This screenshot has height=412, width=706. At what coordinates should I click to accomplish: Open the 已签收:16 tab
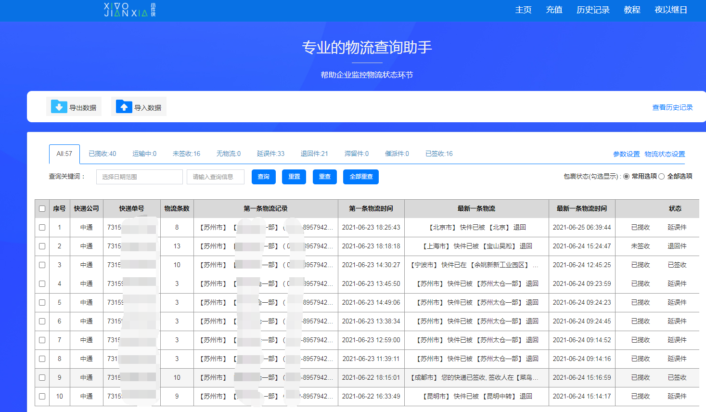pyautogui.click(x=439, y=153)
